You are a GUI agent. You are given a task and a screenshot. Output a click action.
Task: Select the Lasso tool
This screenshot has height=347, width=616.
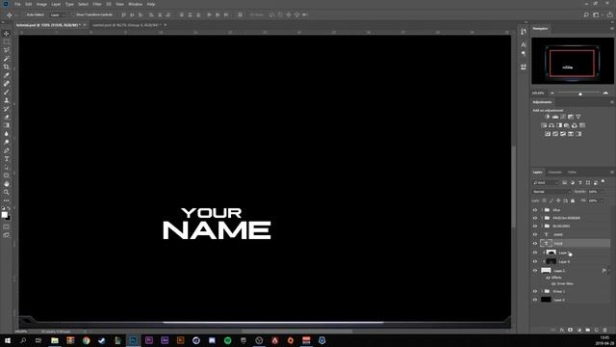tap(7, 50)
